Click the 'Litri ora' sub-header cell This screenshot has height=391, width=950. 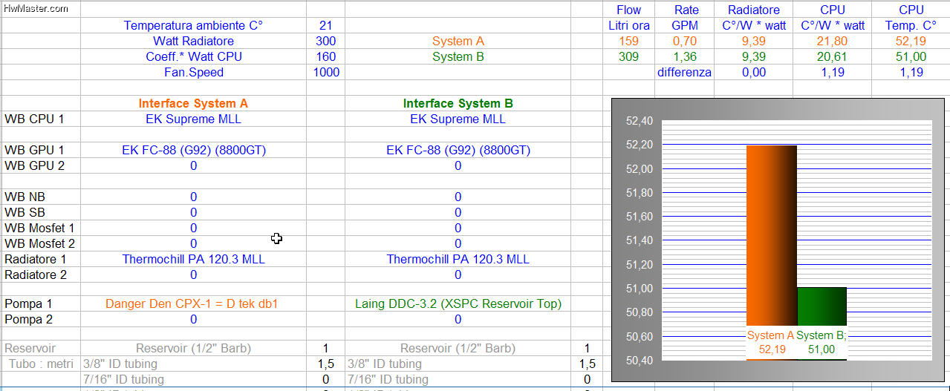(628, 25)
